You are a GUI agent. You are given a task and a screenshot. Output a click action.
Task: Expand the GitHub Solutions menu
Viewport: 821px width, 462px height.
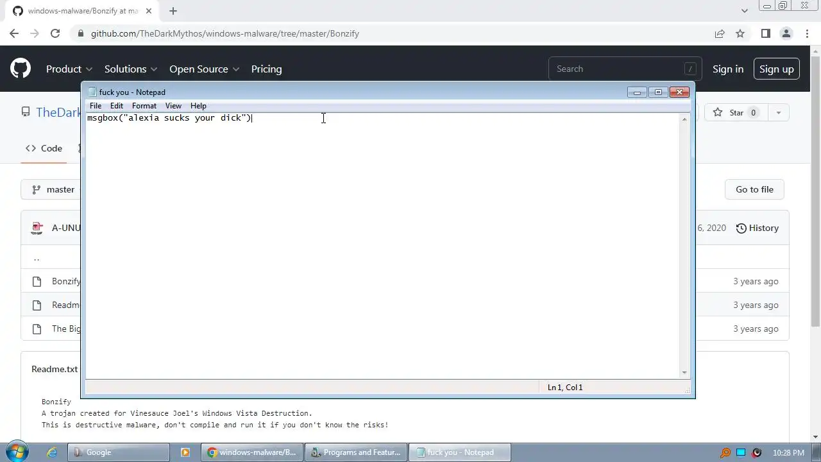(131, 69)
